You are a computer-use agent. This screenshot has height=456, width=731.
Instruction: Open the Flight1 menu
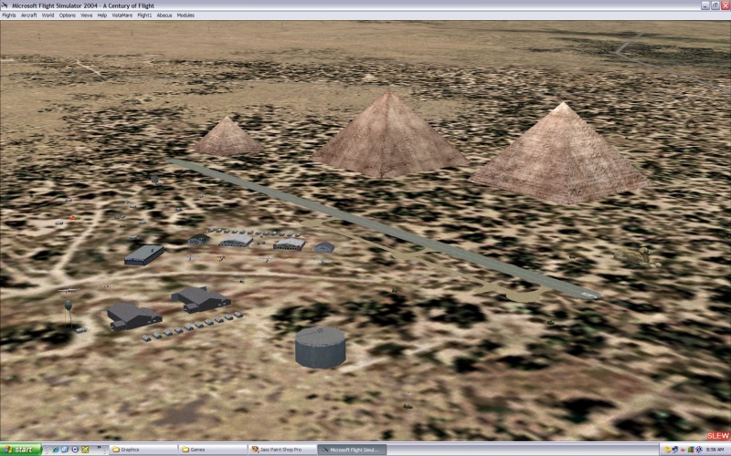tap(144, 16)
